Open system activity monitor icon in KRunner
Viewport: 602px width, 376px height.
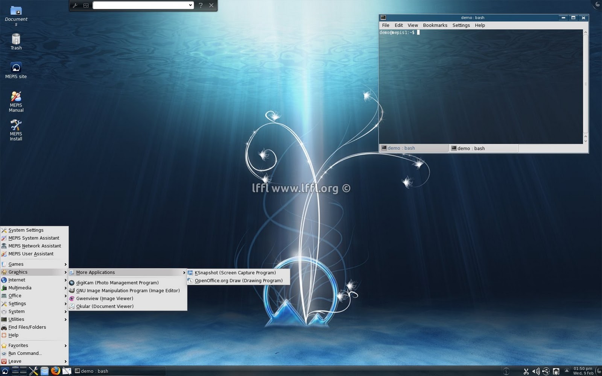point(86,5)
